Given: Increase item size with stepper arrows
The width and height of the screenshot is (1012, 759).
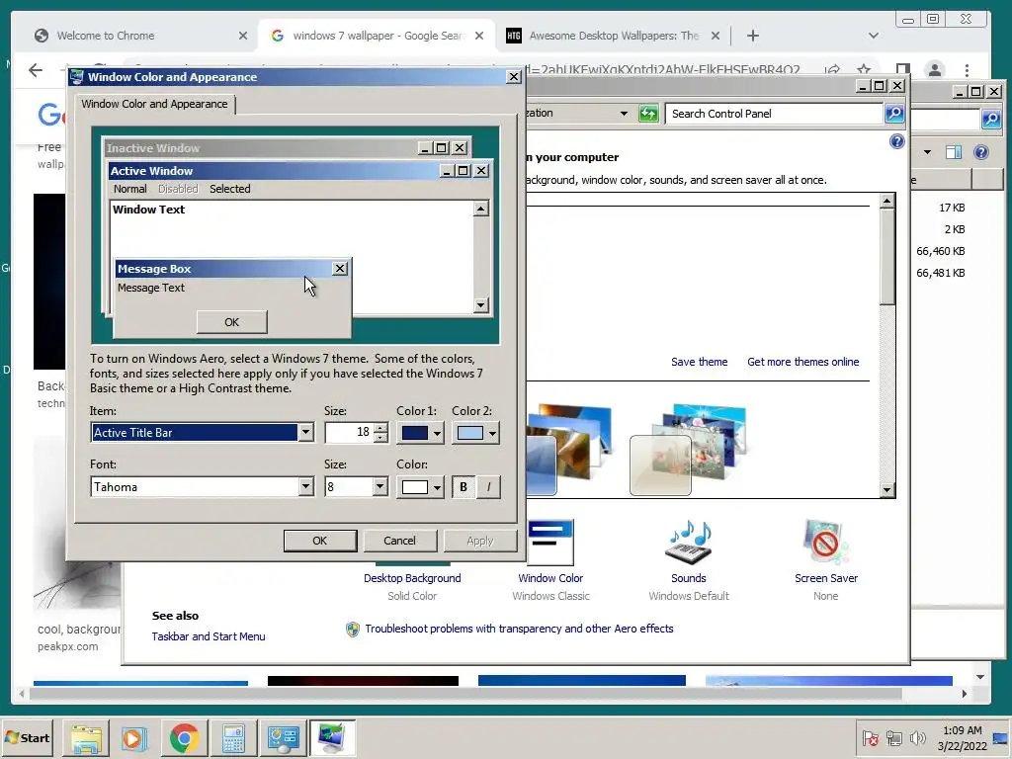Looking at the screenshot, I should point(380,427).
